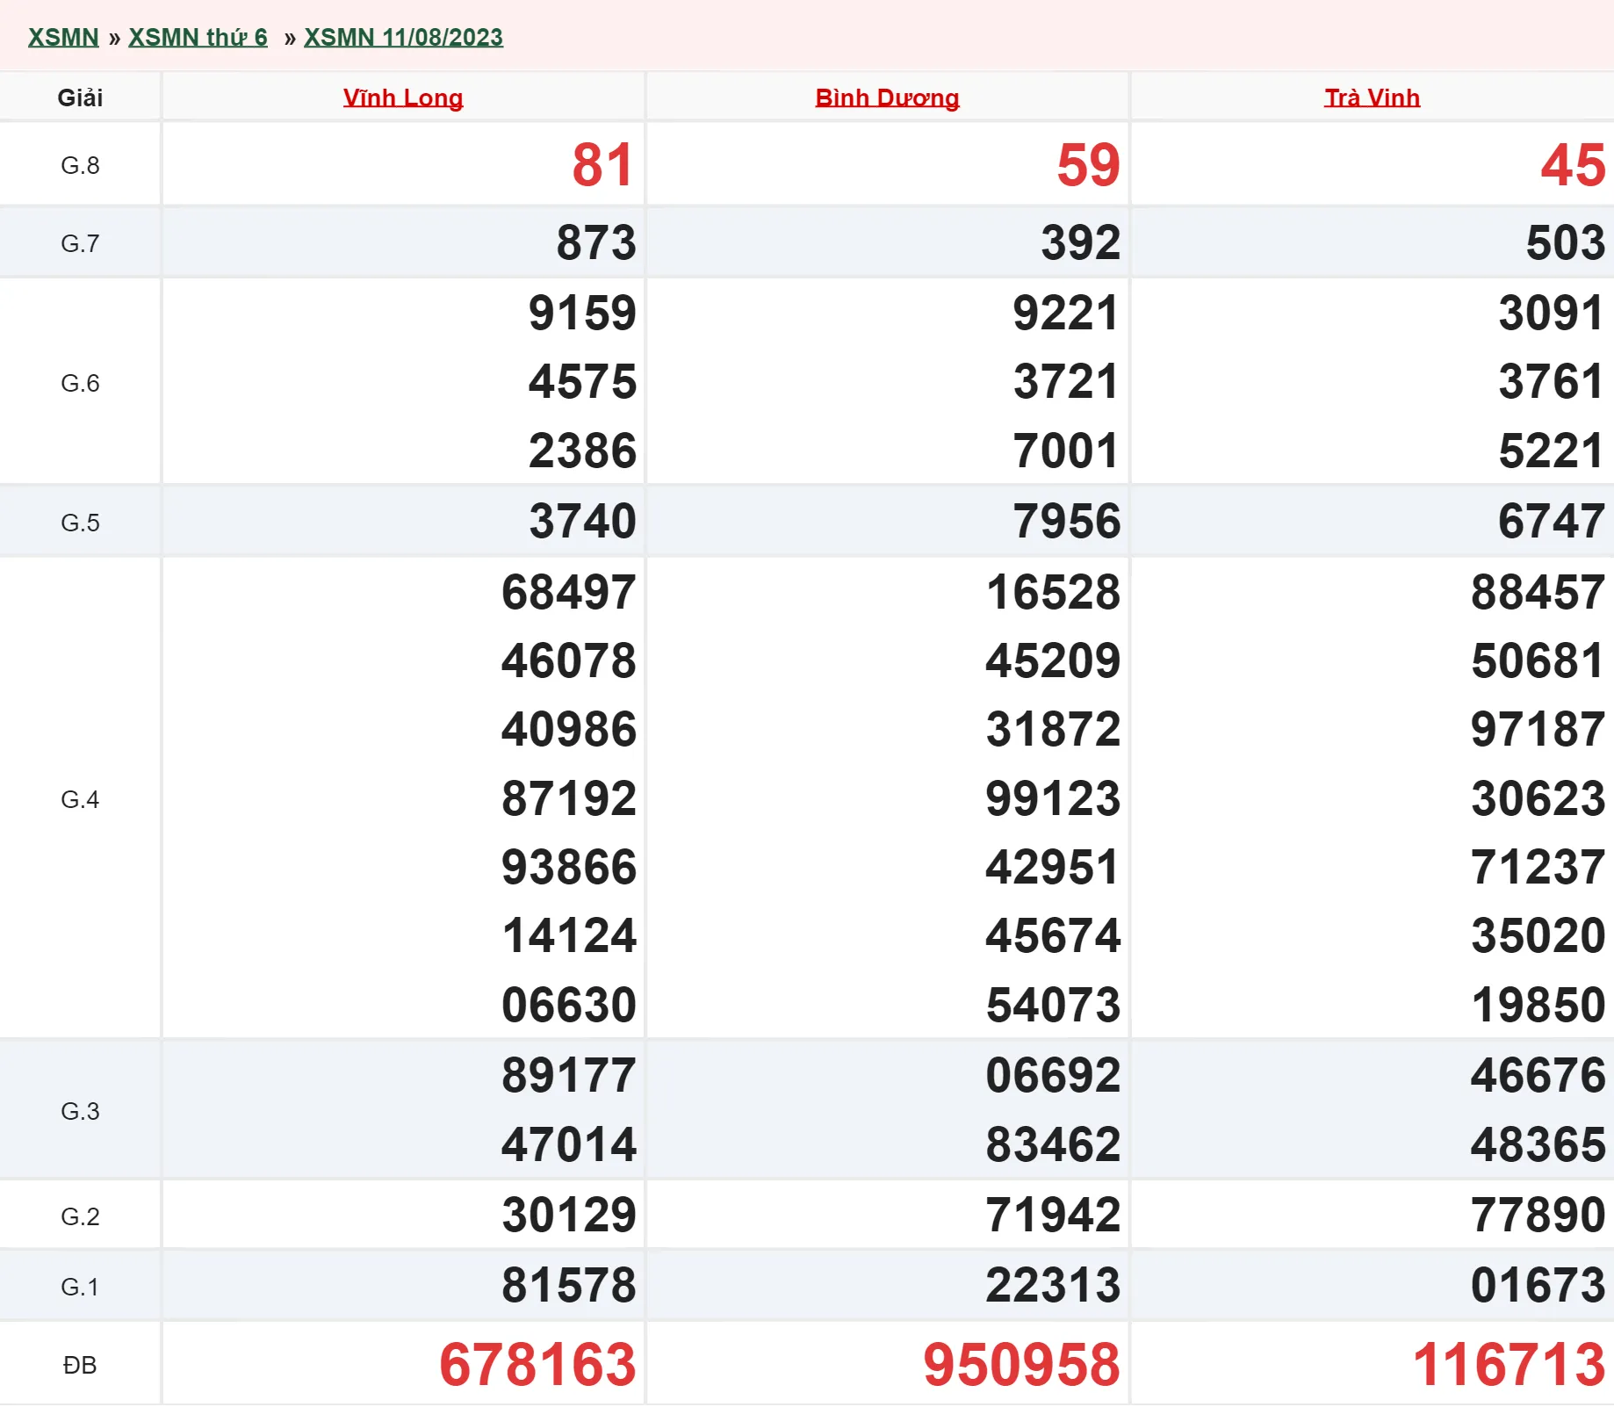The width and height of the screenshot is (1614, 1407).
Task: Click the G.8 result 59
Action: click(x=1088, y=165)
